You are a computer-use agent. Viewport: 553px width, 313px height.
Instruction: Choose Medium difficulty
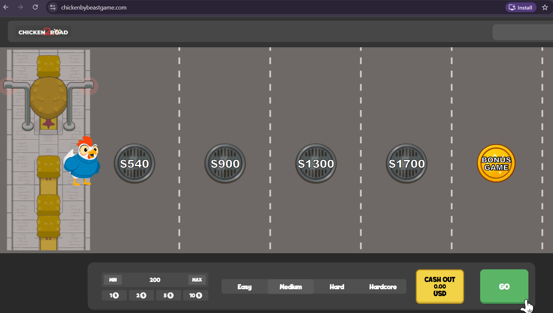coord(291,287)
